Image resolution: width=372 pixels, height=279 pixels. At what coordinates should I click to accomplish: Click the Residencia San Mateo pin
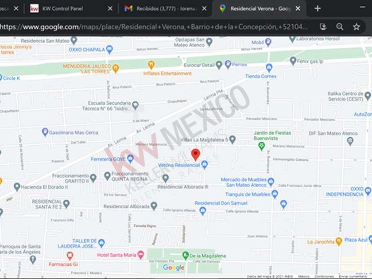(74, 41)
